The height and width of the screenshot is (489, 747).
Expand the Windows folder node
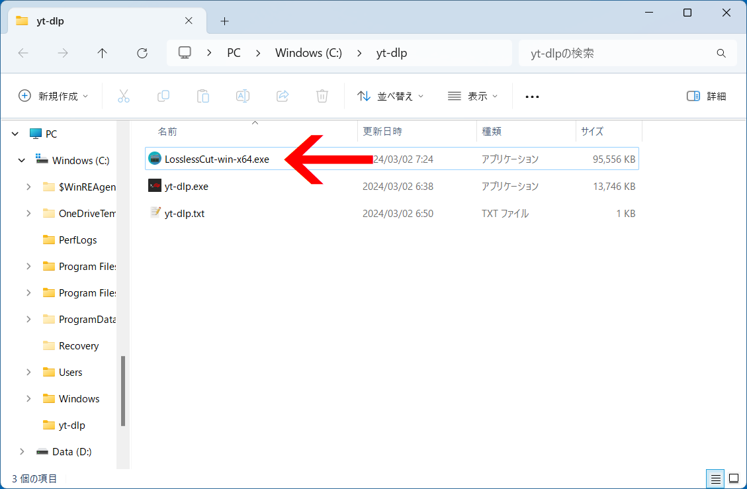pyautogui.click(x=28, y=398)
